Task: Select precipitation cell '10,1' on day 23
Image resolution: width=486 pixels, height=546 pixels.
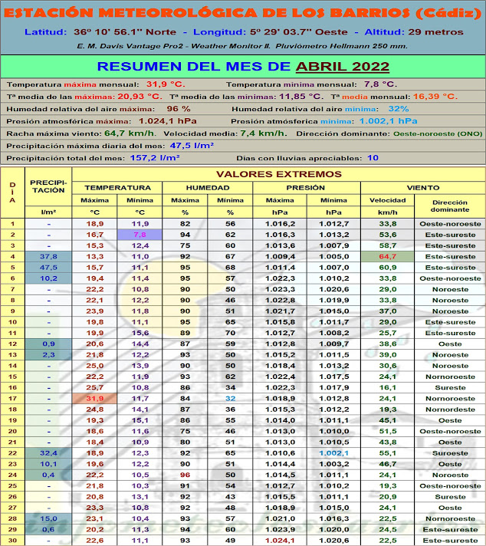Action: tap(48, 464)
